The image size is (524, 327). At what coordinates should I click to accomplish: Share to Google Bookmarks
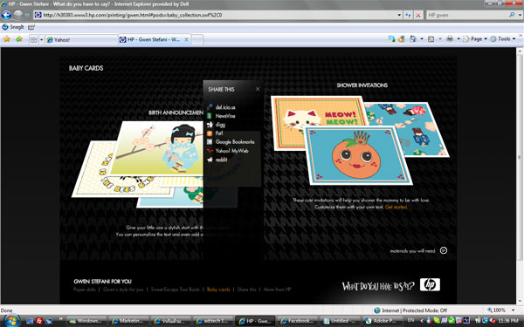(x=235, y=142)
